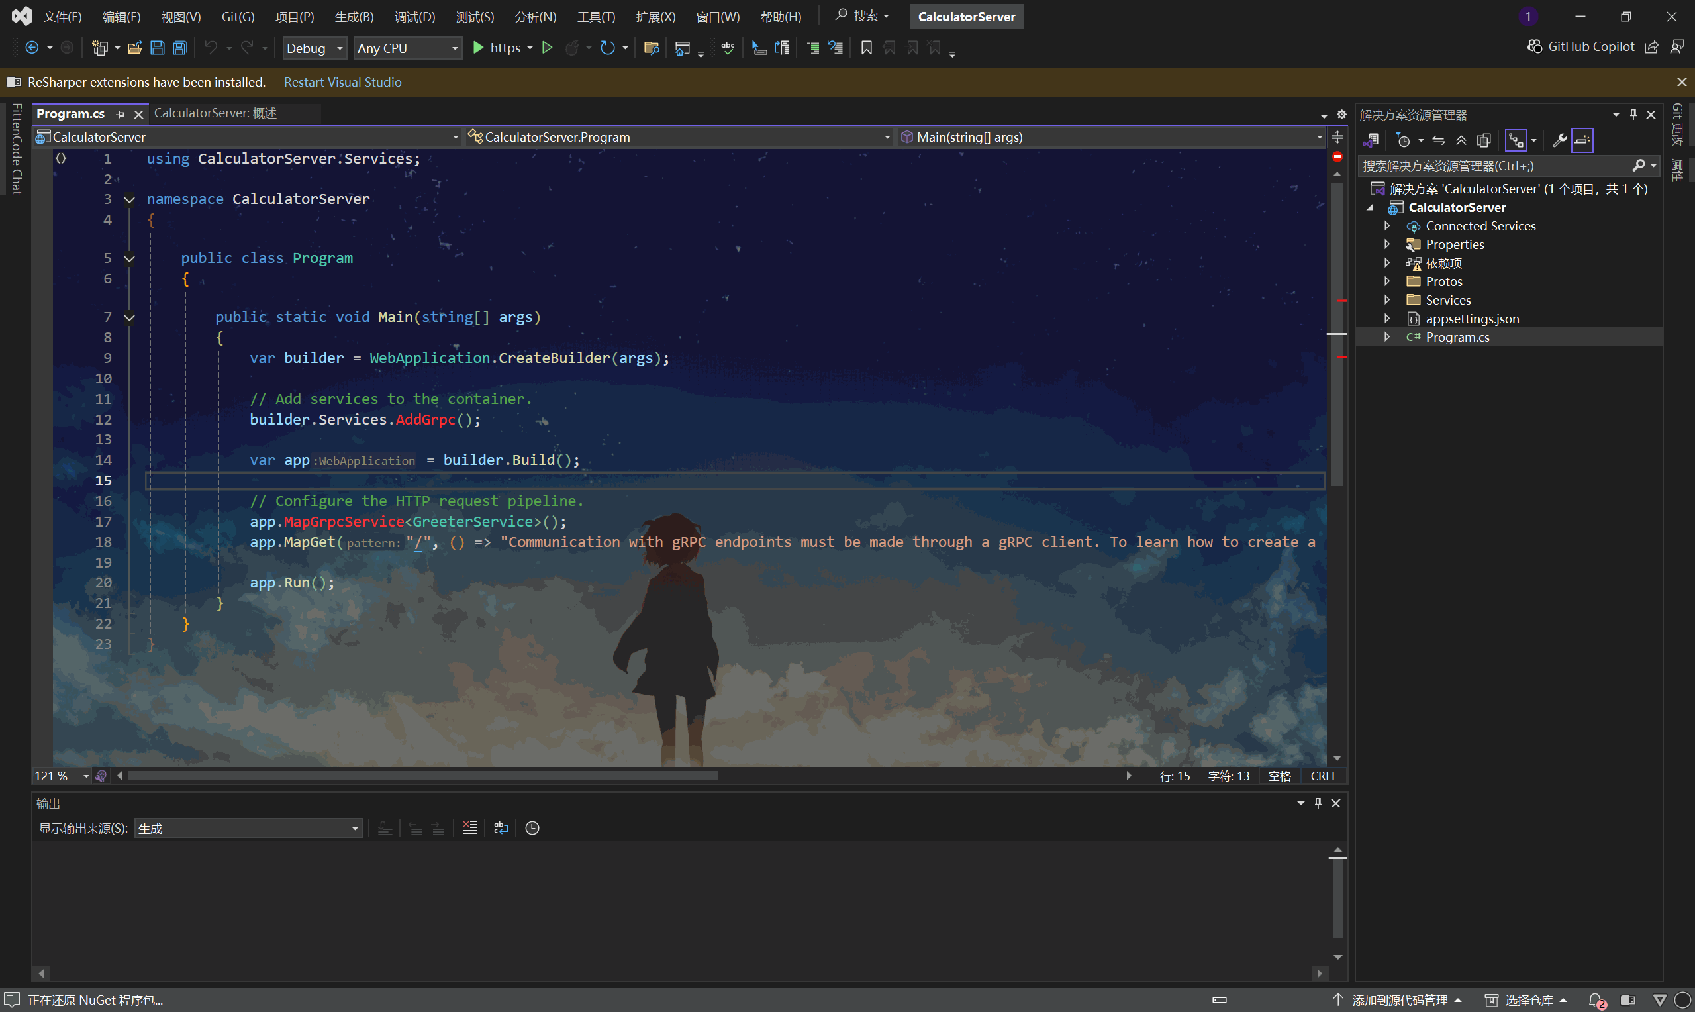Toggle the nested view button in Solution Explorer
The image size is (1695, 1012).
pos(1516,140)
